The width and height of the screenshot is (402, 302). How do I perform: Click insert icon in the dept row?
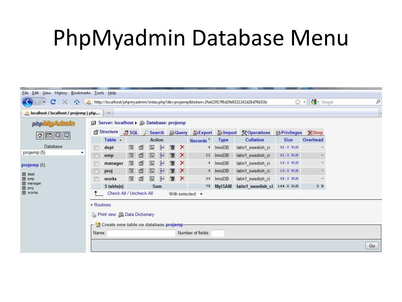pos(162,147)
